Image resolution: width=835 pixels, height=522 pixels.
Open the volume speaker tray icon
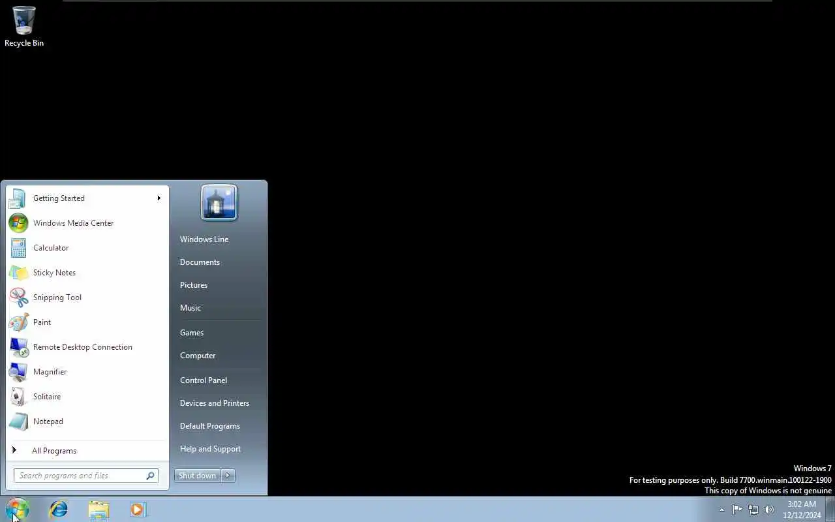769,510
